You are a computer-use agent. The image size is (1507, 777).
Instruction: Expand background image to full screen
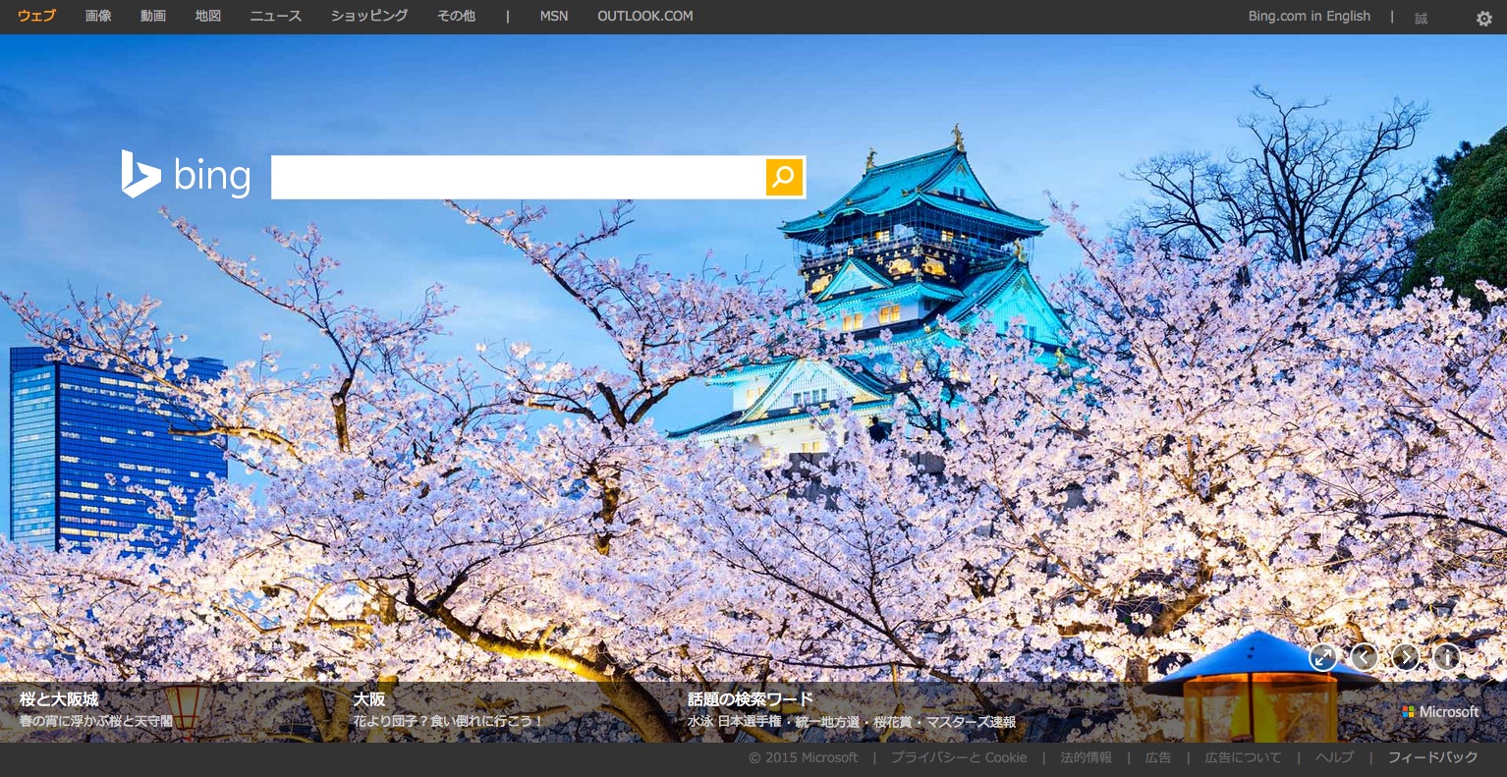click(1322, 657)
